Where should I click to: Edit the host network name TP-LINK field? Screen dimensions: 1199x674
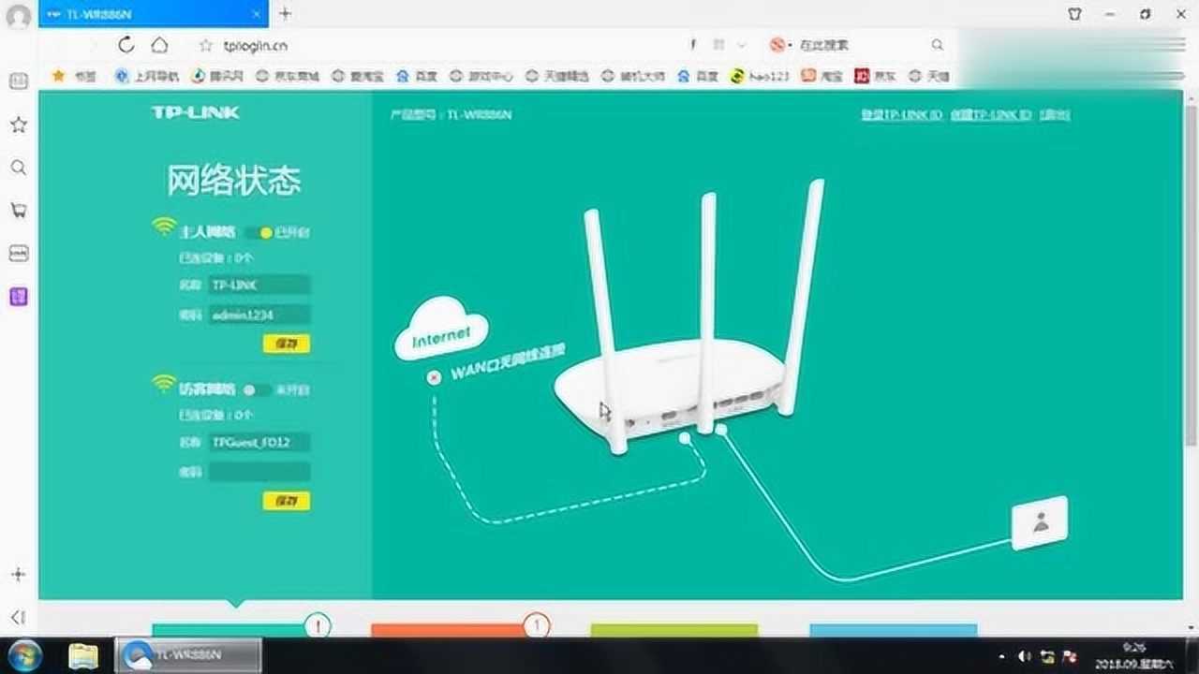259,285
